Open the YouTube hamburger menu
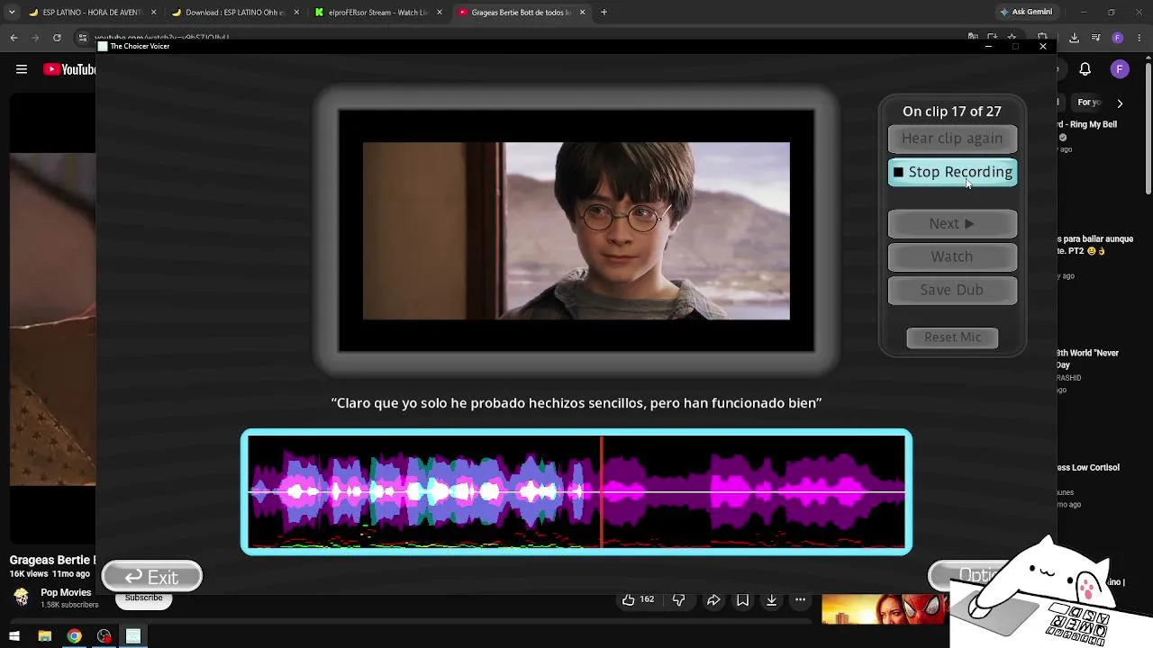 point(22,69)
